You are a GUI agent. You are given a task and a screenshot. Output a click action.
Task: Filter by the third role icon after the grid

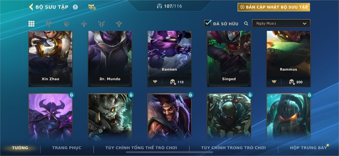tap(84, 24)
